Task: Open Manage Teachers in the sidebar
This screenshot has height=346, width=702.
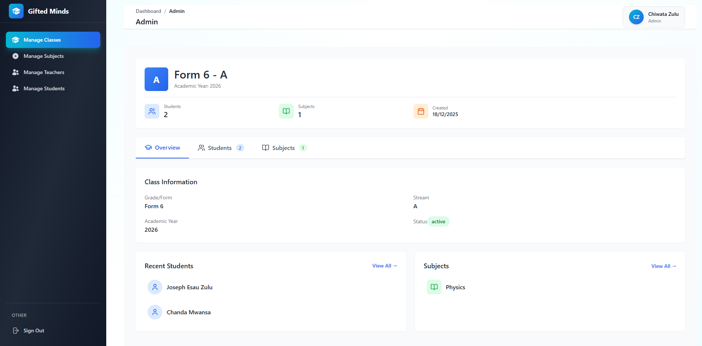Action: (15, 72)
